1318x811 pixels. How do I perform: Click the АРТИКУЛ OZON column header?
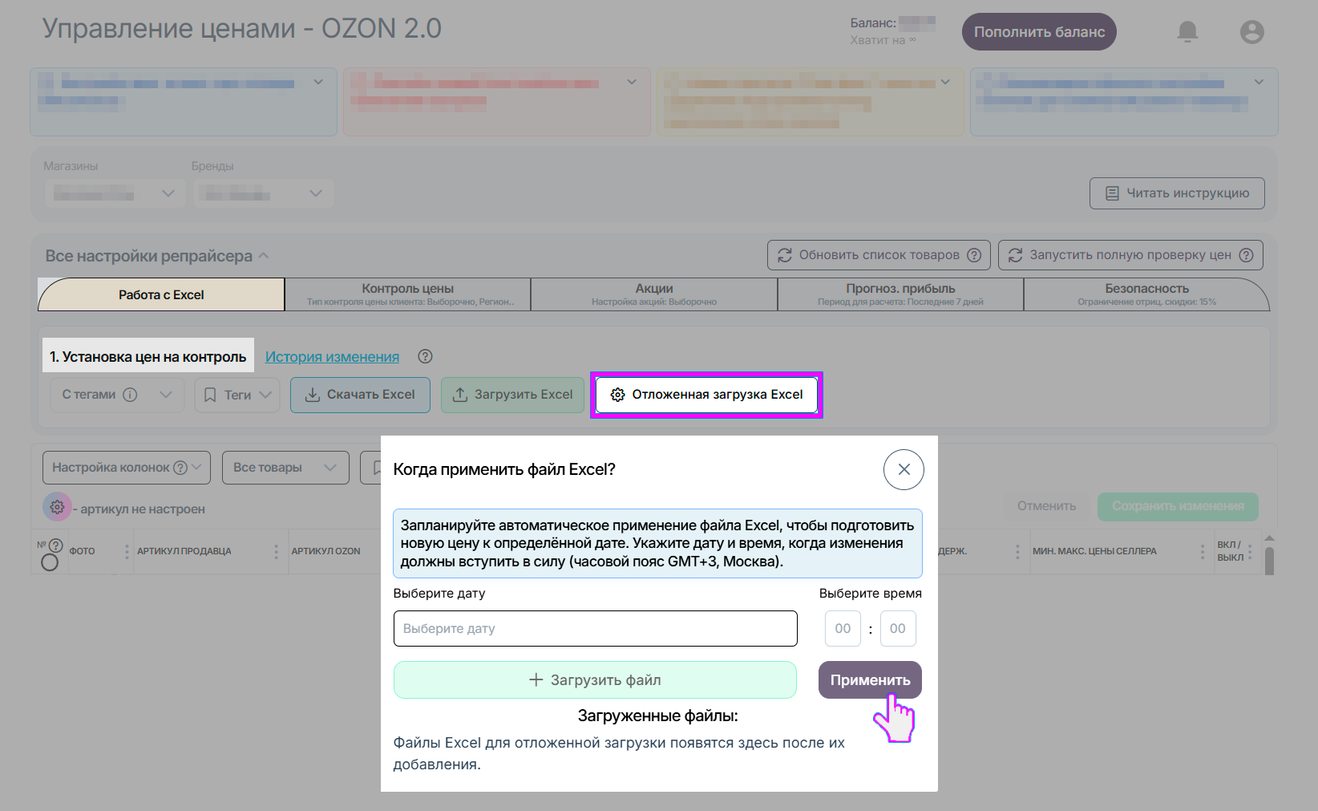click(325, 551)
